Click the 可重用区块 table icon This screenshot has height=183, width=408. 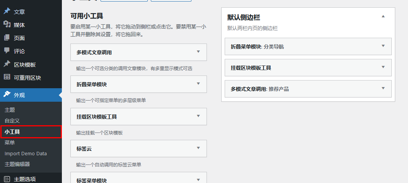(7, 77)
